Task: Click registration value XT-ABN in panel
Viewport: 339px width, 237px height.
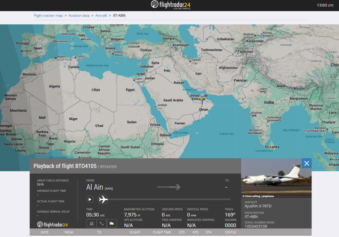Action: click(x=251, y=217)
